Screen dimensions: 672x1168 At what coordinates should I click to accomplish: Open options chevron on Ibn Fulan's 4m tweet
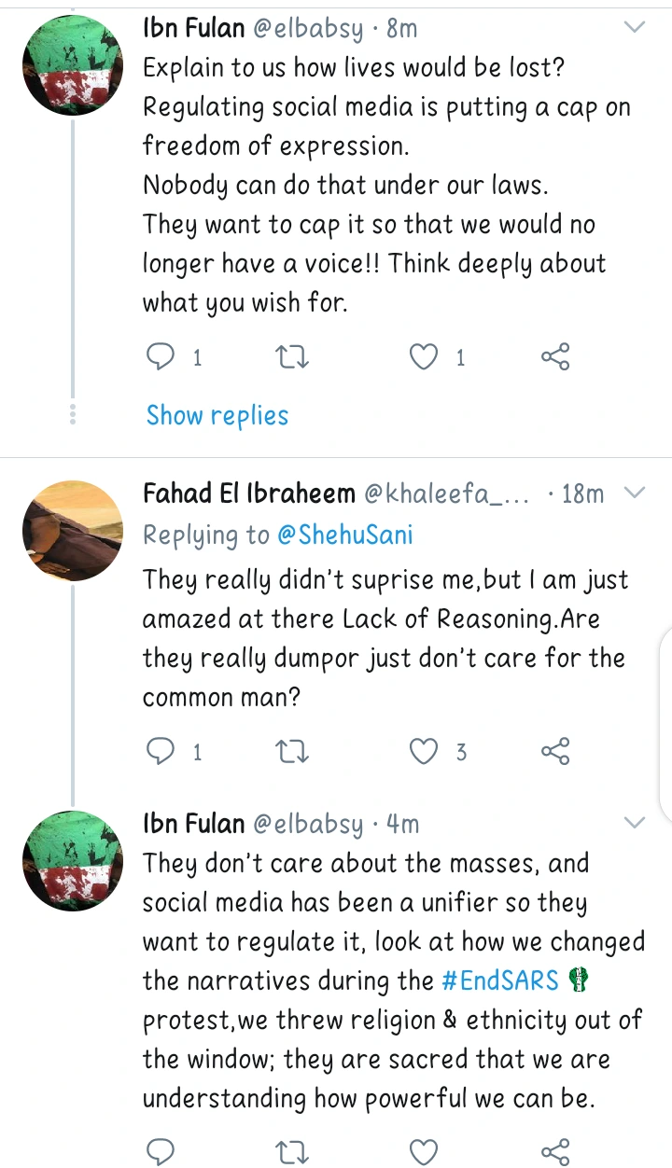[635, 823]
